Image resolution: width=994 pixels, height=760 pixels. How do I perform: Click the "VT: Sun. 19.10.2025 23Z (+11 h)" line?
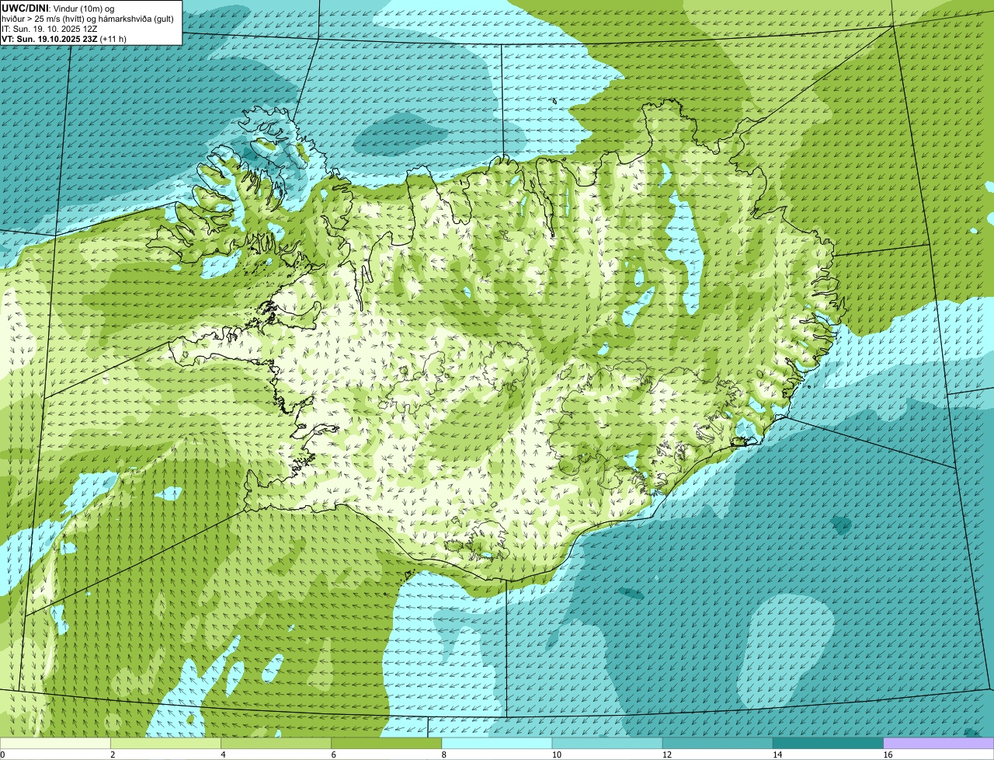(x=64, y=38)
